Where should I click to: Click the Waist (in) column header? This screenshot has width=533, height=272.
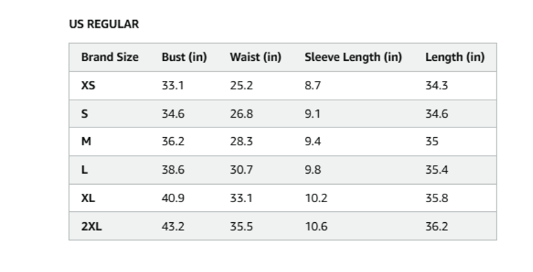click(256, 57)
